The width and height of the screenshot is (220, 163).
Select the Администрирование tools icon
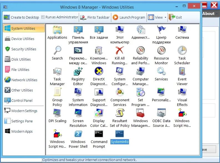tap(141, 30)
